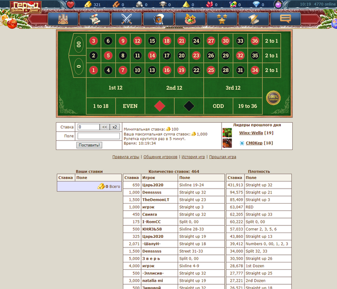Bet on 1 to 18
Screen dimensions: 337x289
pos(101,106)
